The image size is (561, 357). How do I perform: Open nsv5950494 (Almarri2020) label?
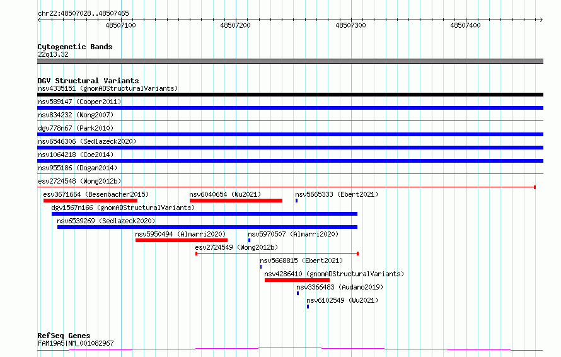tap(180, 234)
